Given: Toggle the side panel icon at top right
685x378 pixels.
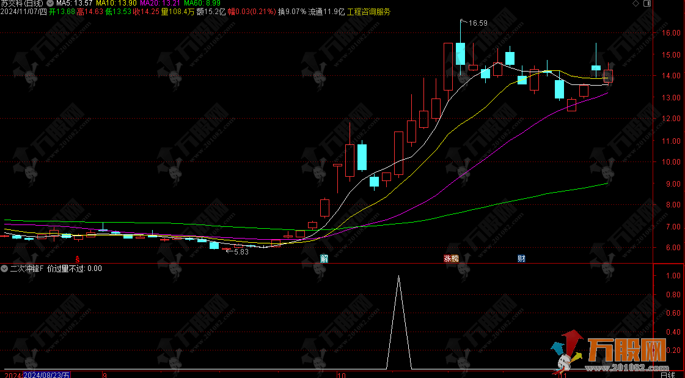Looking at the screenshot, I should (x=647, y=4).
